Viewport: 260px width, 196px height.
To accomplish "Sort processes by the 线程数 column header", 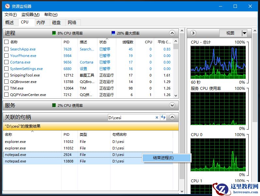I will pyautogui.click(x=125, y=42).
